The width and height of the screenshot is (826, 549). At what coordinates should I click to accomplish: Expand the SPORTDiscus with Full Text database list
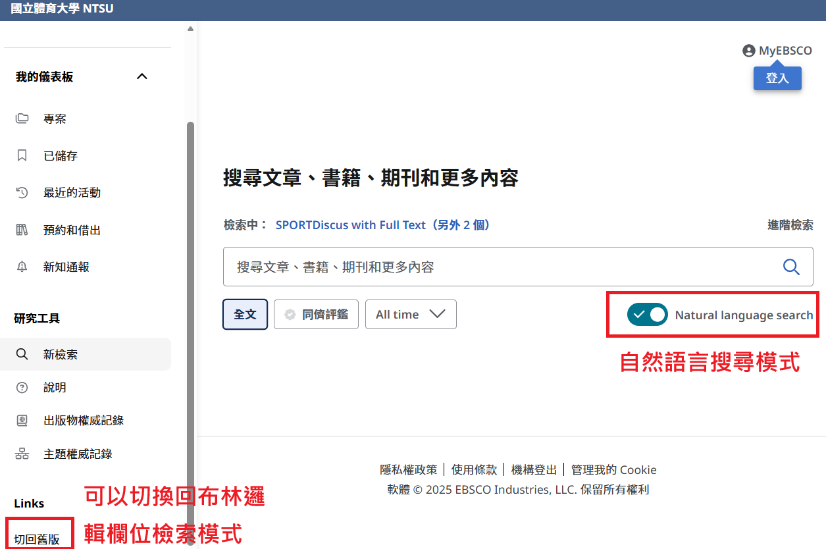click(x=382, y=225)
